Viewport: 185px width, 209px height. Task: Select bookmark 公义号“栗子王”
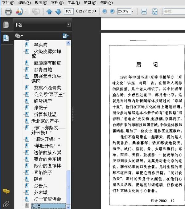49,94
